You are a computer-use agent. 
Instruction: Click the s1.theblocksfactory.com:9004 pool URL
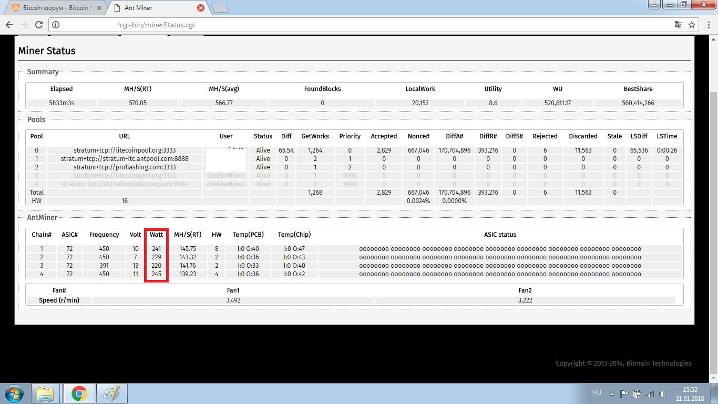pos(124,184)
